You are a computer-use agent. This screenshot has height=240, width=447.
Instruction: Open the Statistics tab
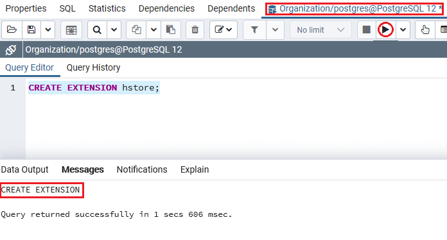107,8
